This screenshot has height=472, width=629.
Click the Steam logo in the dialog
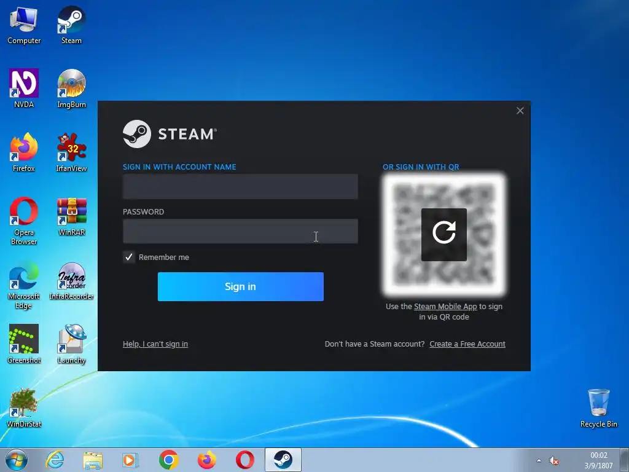coord(170,134)
